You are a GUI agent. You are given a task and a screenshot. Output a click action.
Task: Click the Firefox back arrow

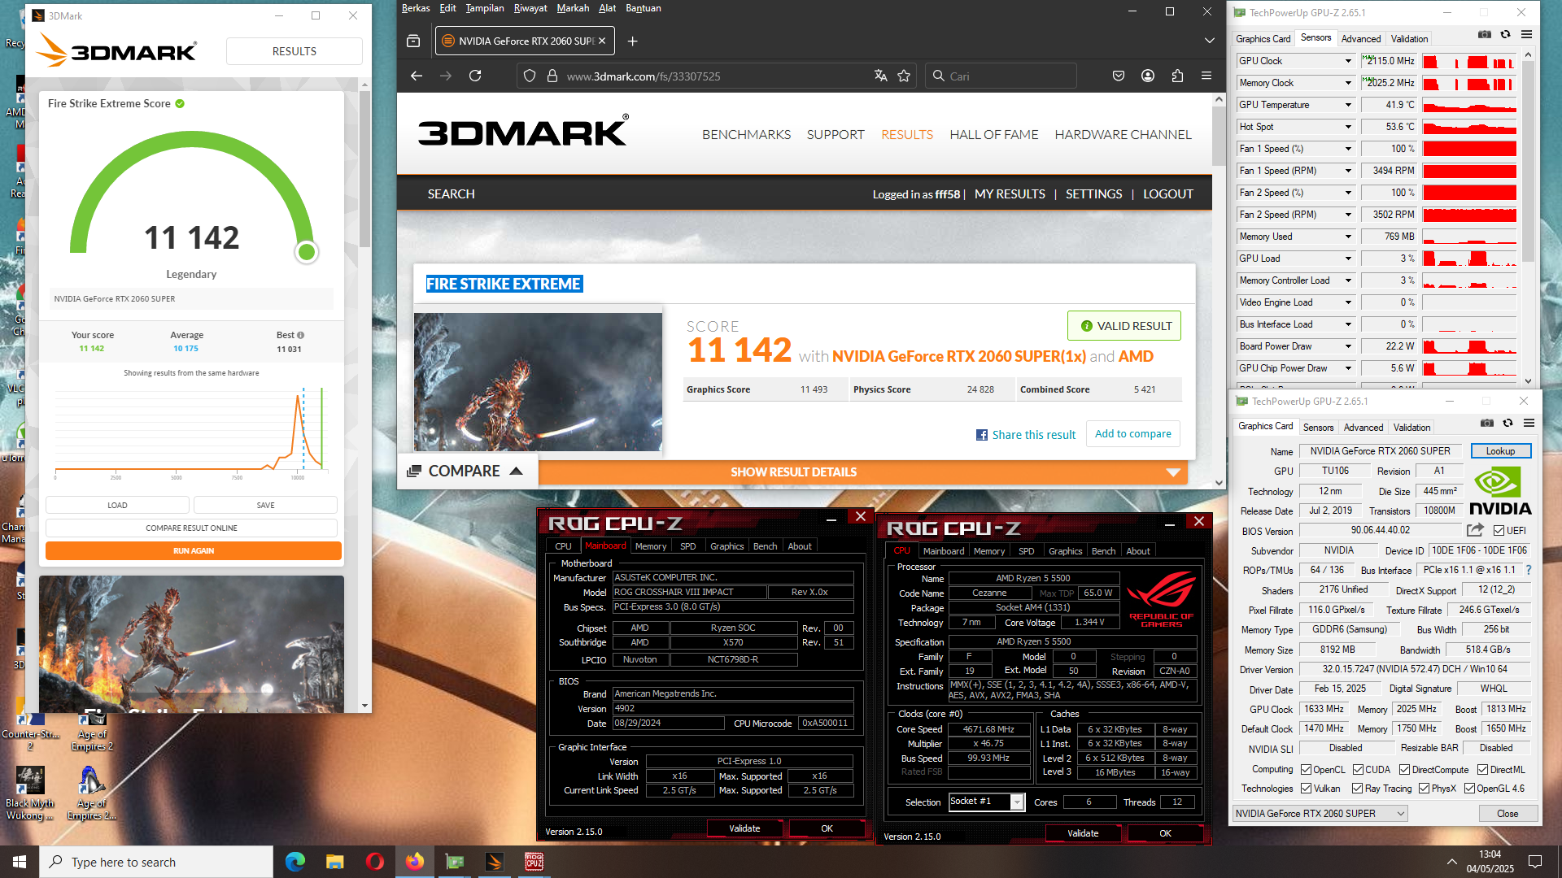[x=417, y=76]
